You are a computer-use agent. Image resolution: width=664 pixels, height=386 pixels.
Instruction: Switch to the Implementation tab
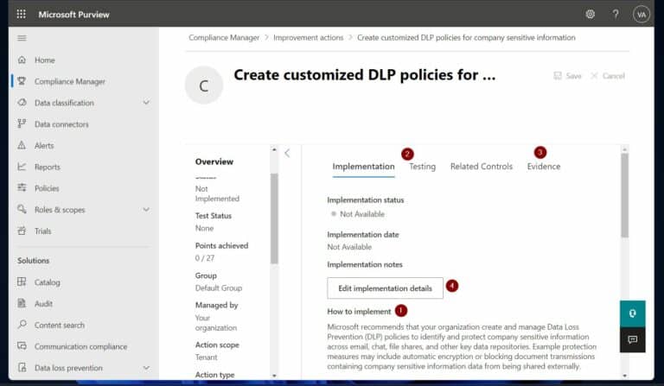pos(363,167)
